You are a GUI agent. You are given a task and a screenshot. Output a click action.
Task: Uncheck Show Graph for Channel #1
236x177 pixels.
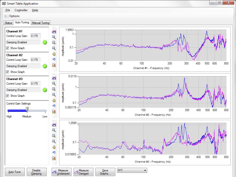(x=8, y=48)
